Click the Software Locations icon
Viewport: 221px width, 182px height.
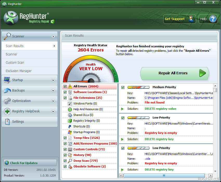point(70,92)
